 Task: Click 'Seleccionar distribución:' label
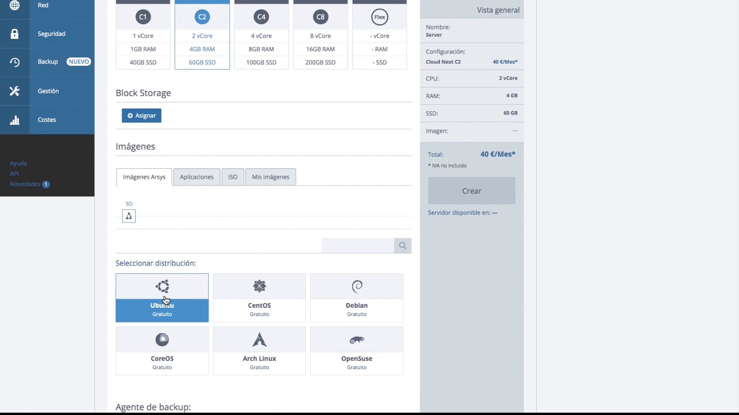tap(156, 263)
